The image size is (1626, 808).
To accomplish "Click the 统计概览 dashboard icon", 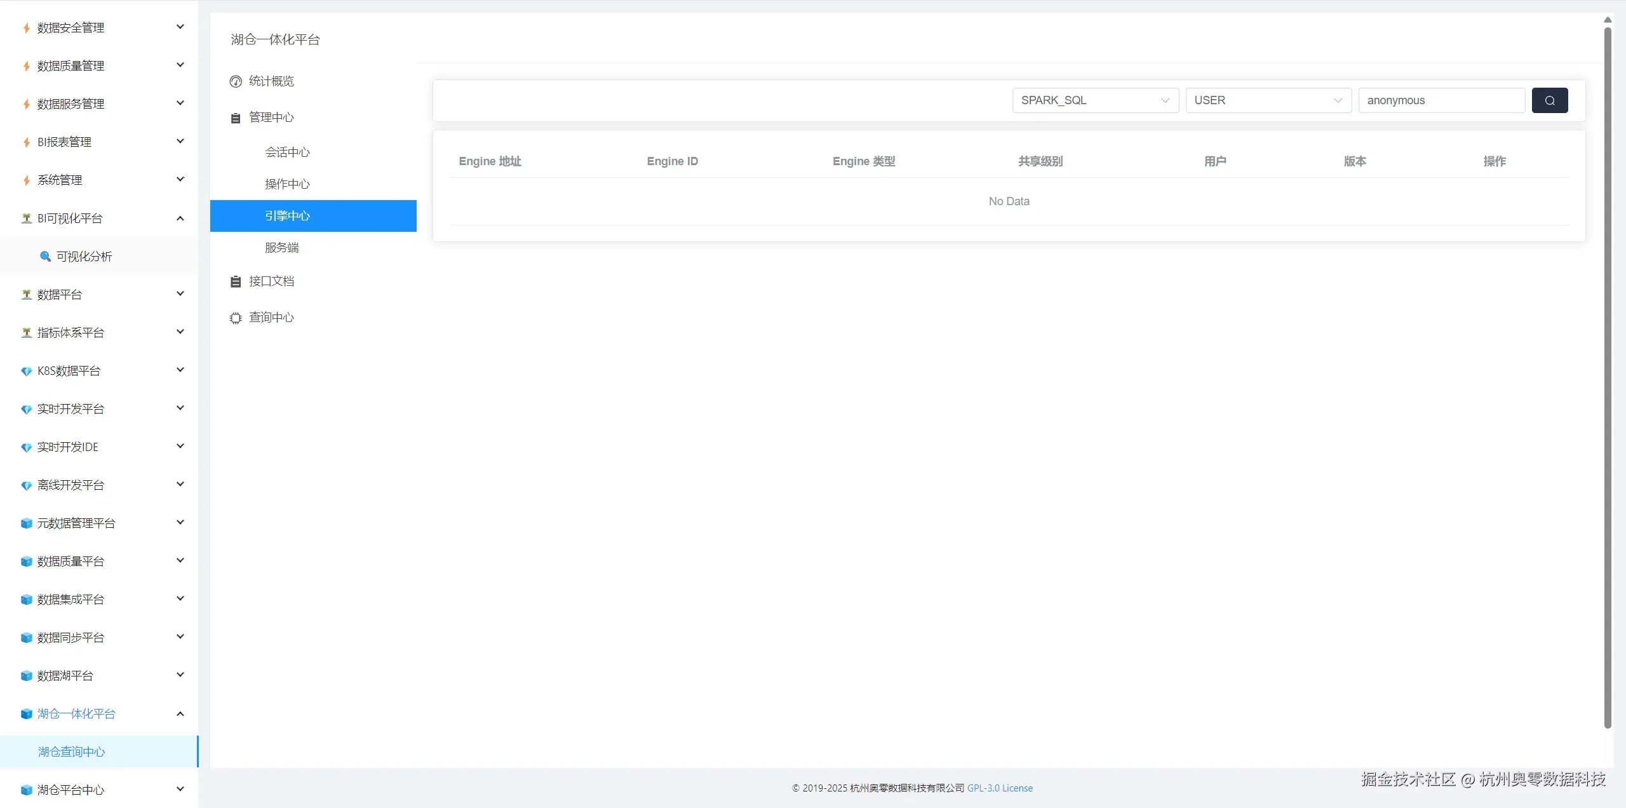I will (236, 81).
